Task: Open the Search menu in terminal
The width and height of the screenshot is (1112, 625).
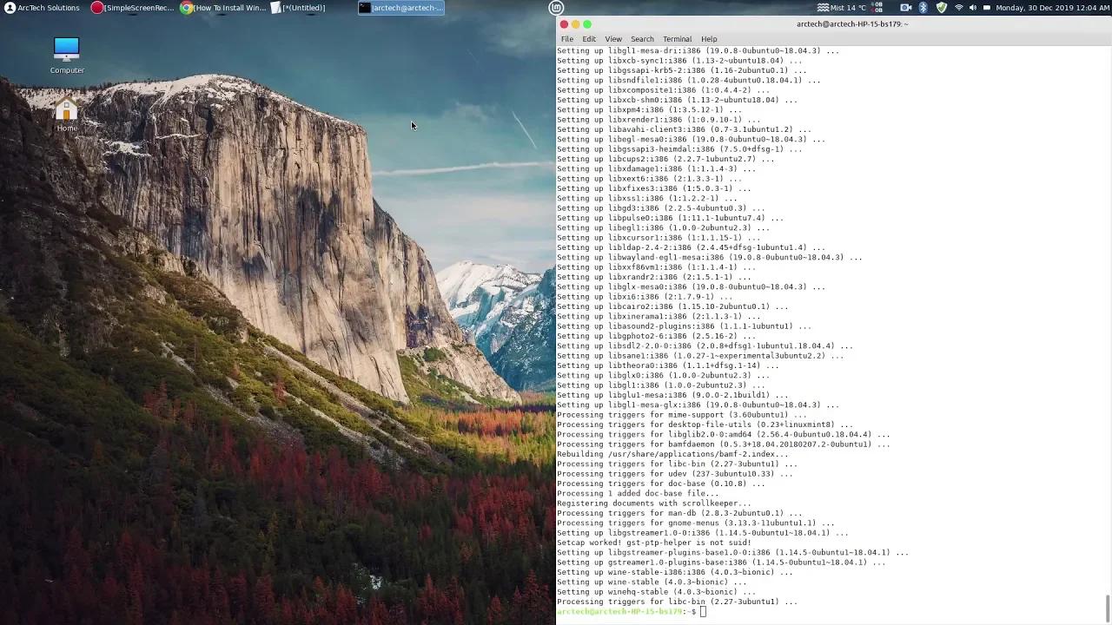Action: [x=642, y=39]
